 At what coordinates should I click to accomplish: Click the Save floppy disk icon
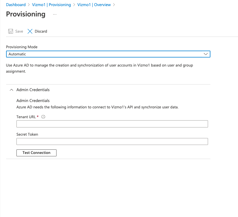click(x=10, y=31)
